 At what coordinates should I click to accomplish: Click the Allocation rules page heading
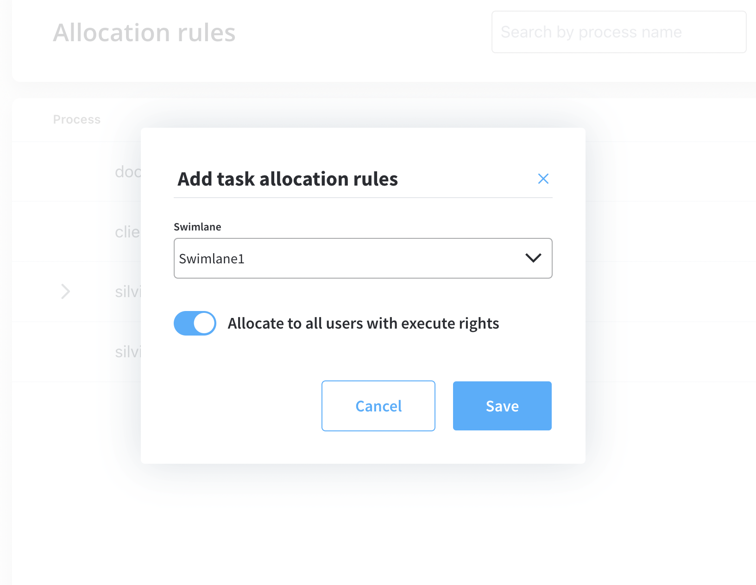click(144, 32)
